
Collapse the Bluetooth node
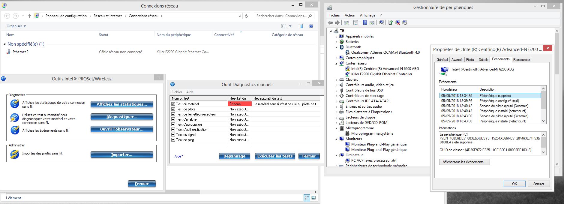pyautogui.click(x=336, y=47)
